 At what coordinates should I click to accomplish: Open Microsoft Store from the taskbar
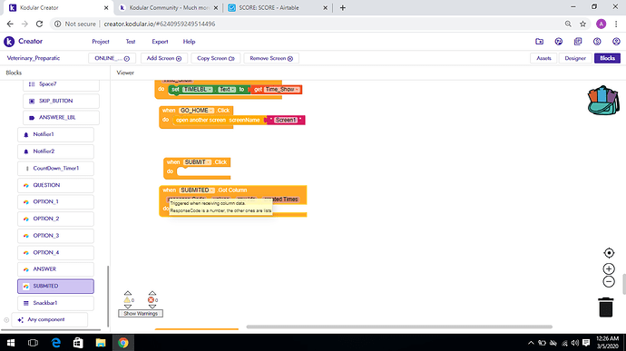click(78, 343)
